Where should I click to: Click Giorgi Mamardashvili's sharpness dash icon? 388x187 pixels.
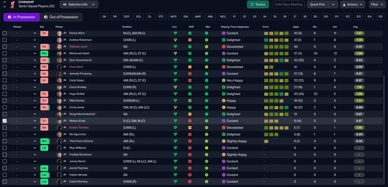[190, 114]
